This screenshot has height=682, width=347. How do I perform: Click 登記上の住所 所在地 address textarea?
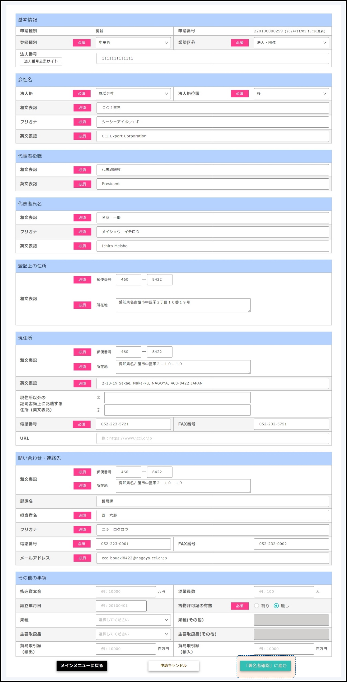click(183, 305)
